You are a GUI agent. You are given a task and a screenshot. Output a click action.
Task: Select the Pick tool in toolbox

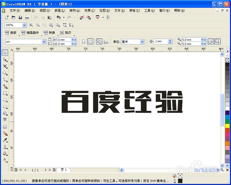[5, 53]
